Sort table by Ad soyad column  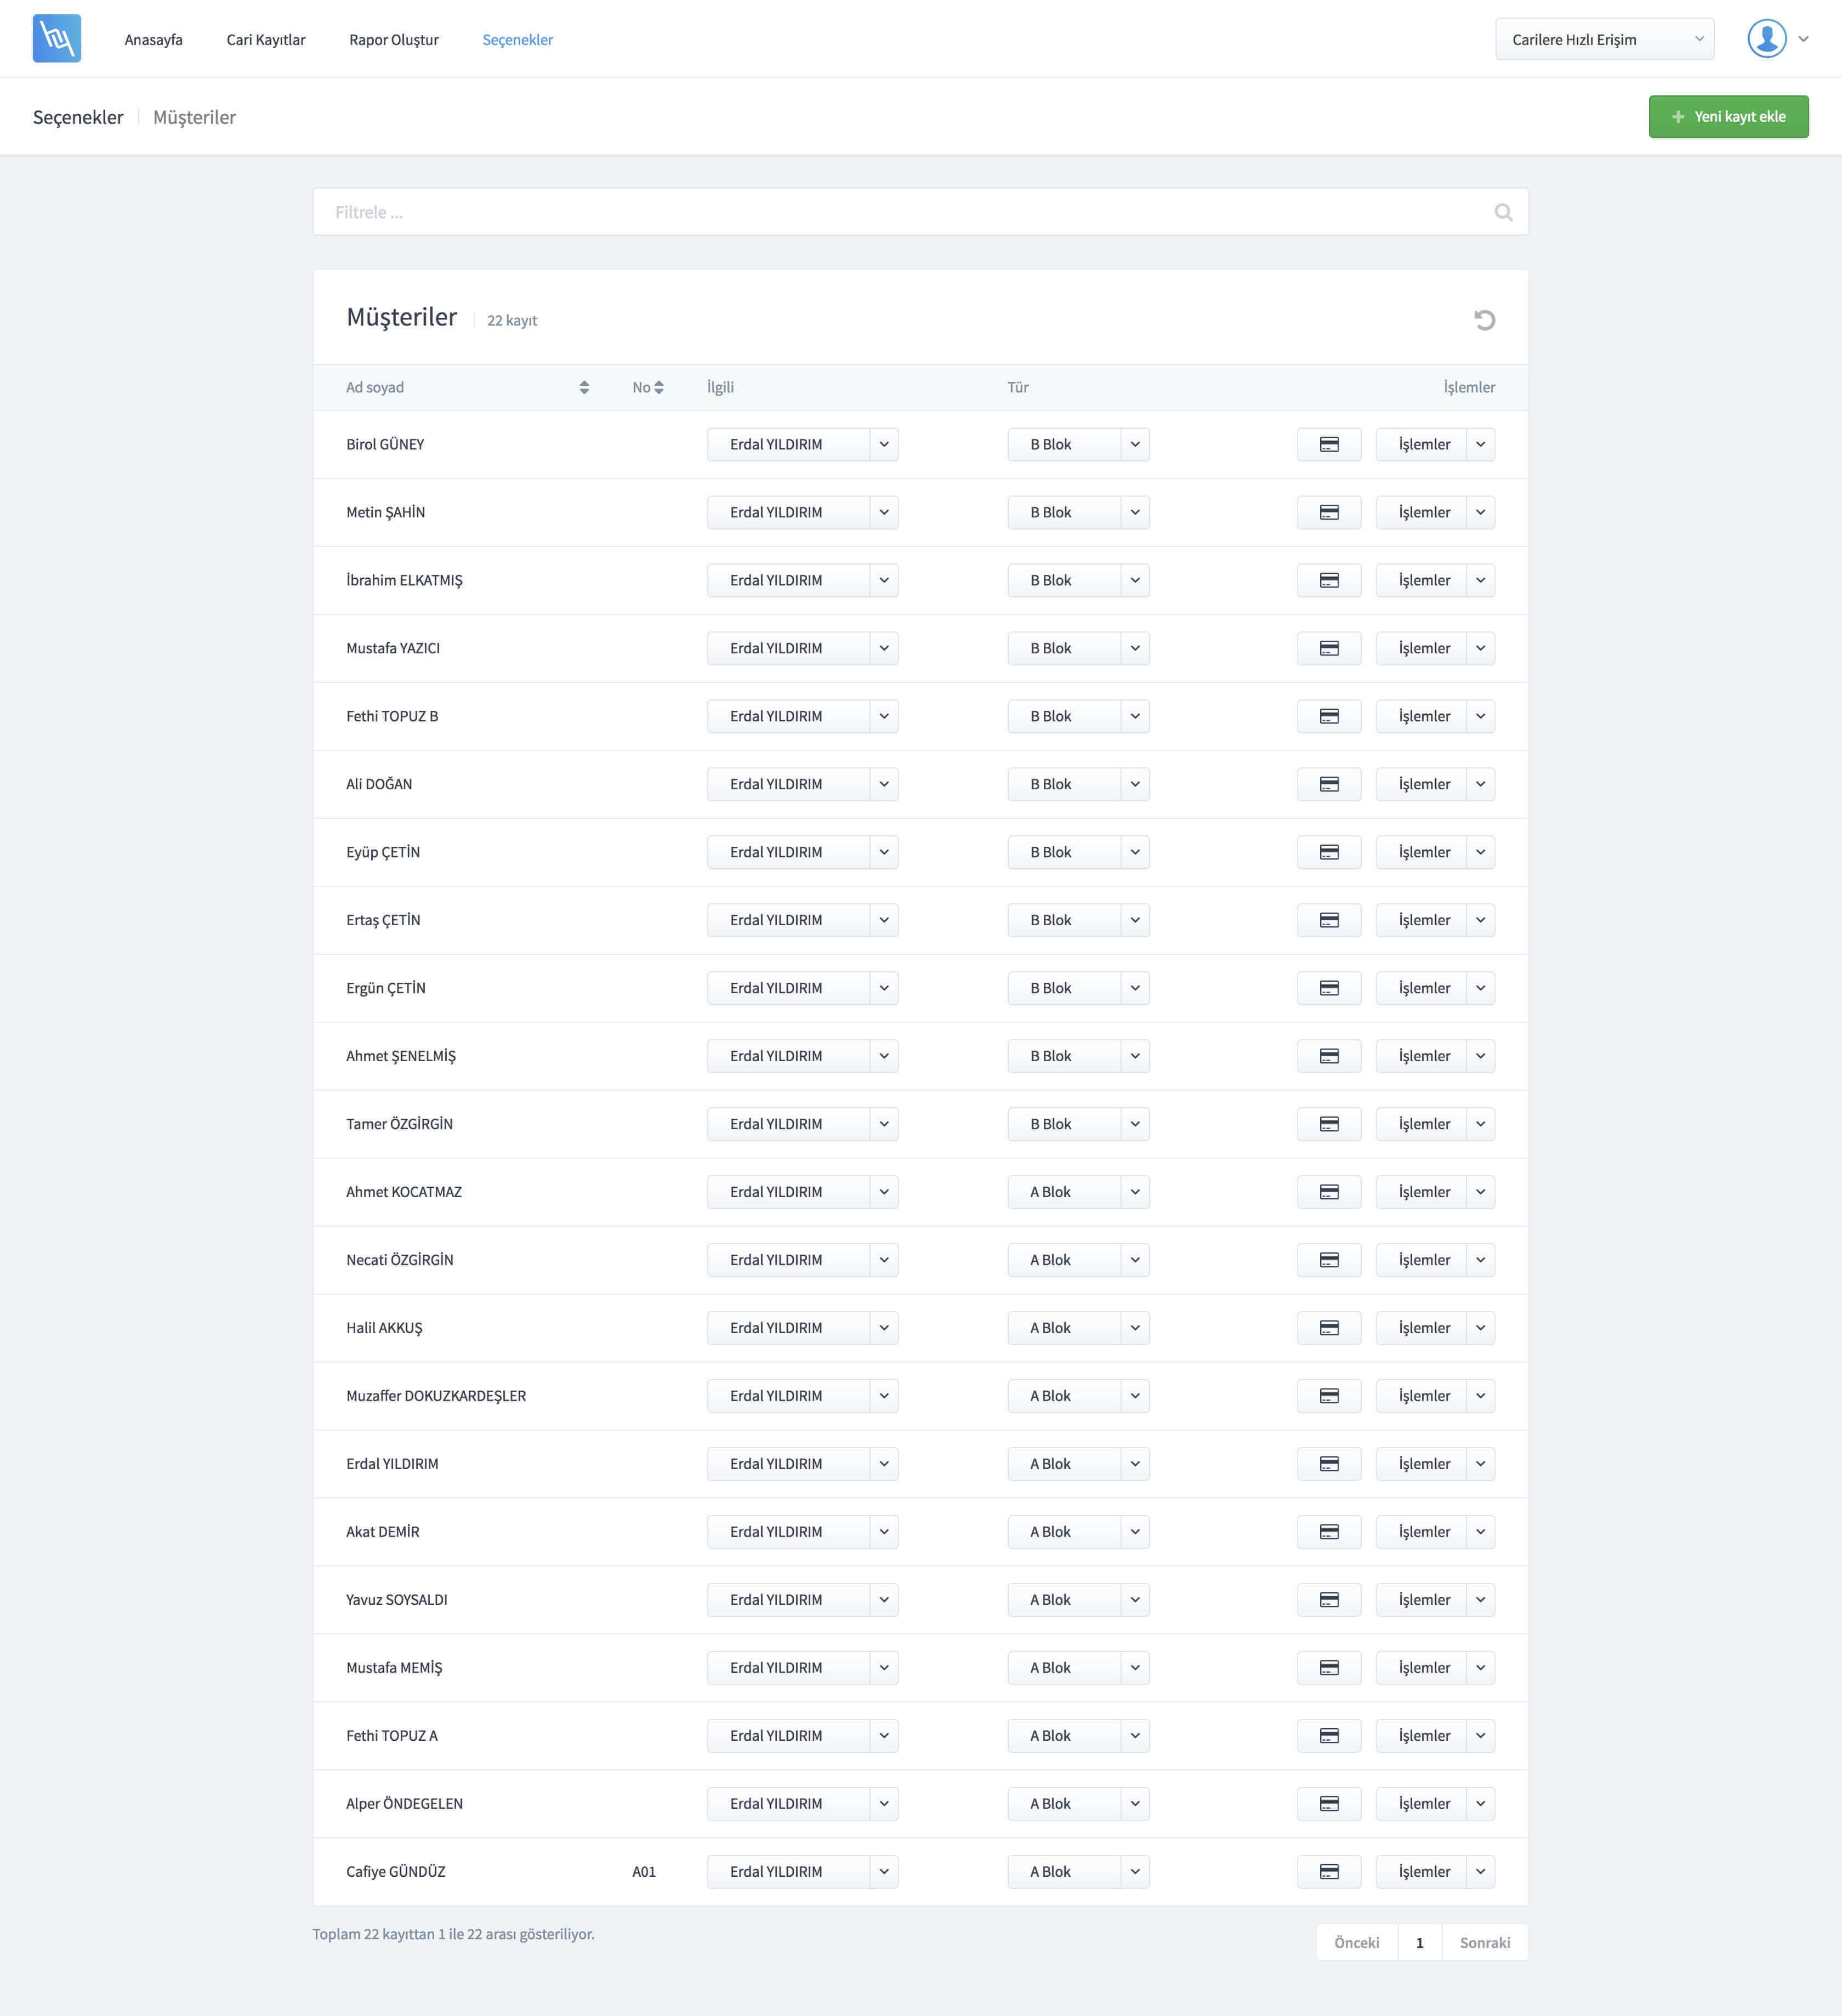(x=584, y=388)
